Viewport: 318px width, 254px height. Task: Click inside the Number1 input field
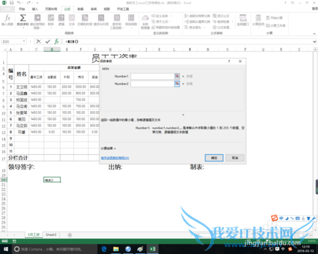153,76
